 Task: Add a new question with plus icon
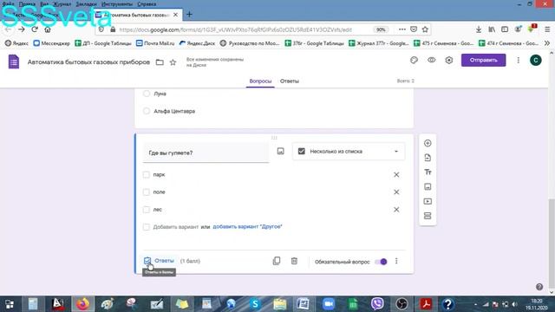pyautogui.click(x=428, y=143)
